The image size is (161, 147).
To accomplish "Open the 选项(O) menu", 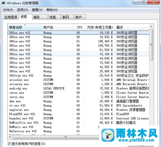I will (x=22, y=10).
